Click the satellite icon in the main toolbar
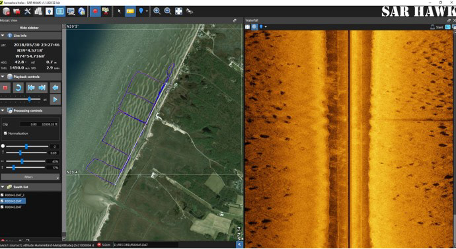The height and width of the screenshot is (249, 456). click(x=190, y=11)
